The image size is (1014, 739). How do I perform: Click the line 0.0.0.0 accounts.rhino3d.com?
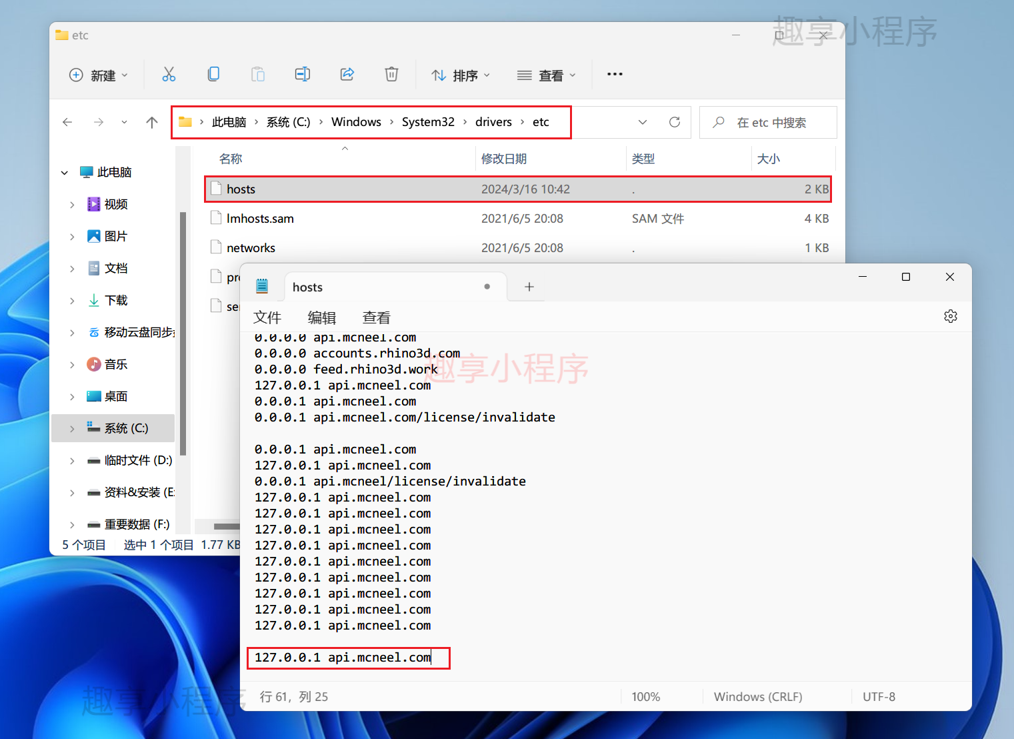(357, 353)
